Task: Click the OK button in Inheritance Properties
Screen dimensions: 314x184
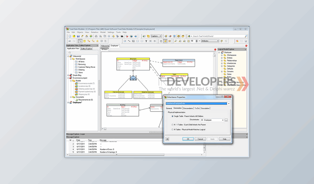Action: tap(188, 139)
